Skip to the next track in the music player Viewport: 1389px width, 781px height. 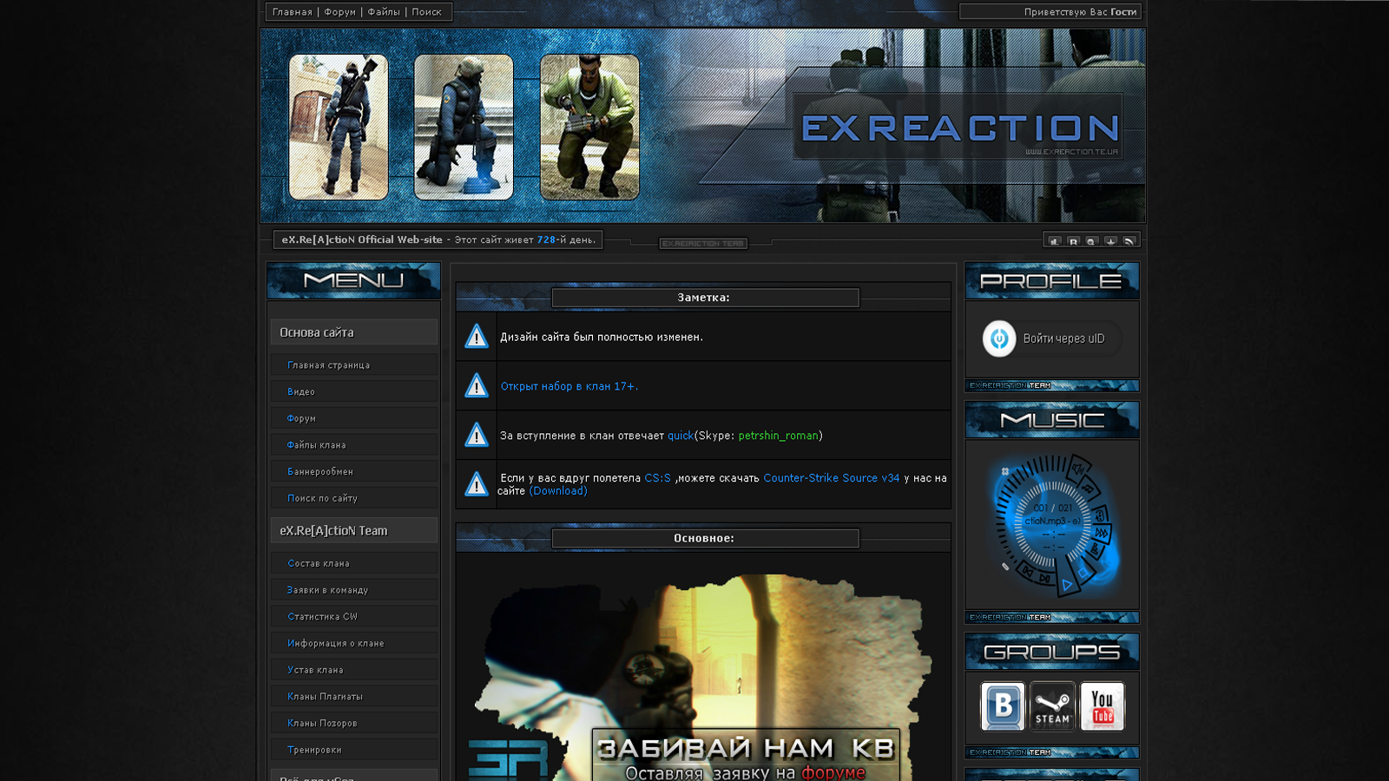1044,578
